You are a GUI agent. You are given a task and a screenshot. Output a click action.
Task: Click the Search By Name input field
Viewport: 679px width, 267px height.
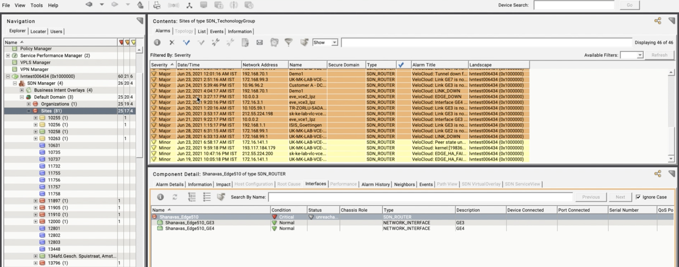tap(420, 197)
